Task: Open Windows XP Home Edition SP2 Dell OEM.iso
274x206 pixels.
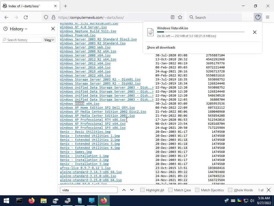Action: pos(97,108)
